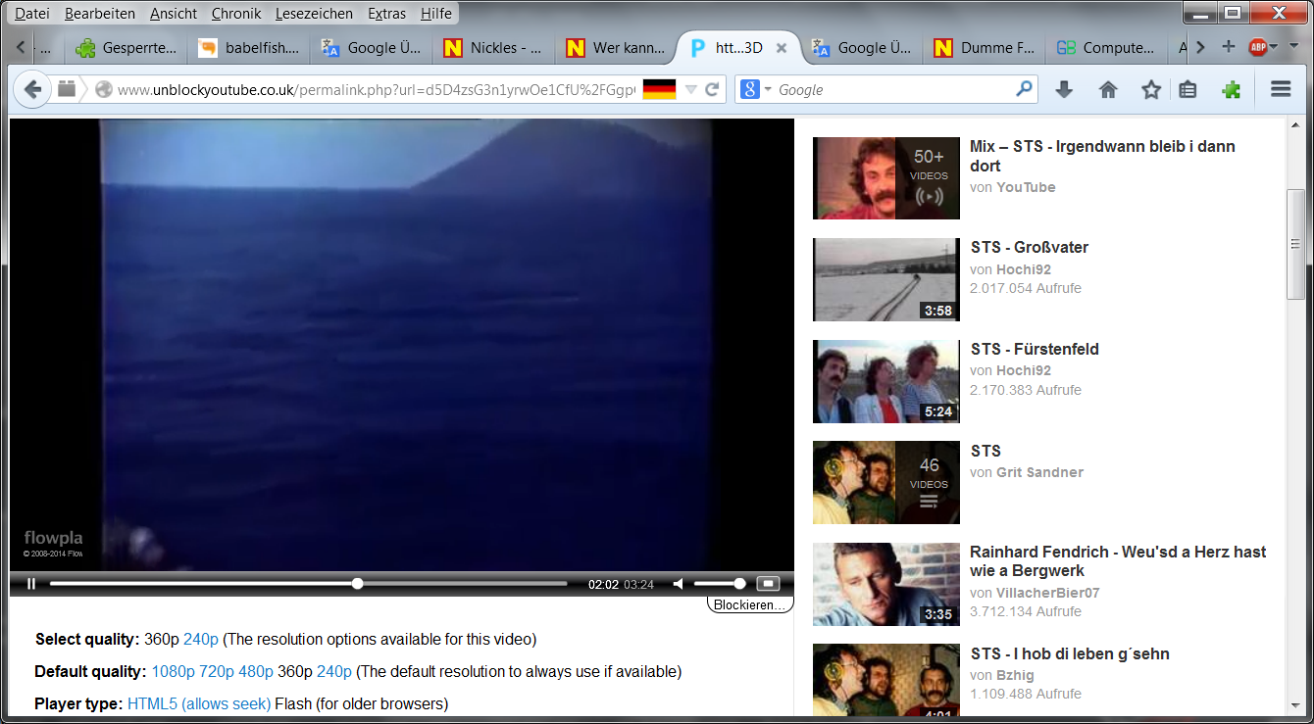Set default quality to 720p
The height and width of the screenshot is (724, 1314).
(217, 672)
